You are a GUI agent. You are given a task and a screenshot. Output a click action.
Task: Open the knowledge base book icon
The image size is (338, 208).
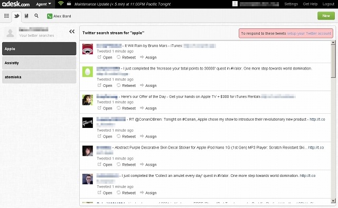[x=26, y=16]
